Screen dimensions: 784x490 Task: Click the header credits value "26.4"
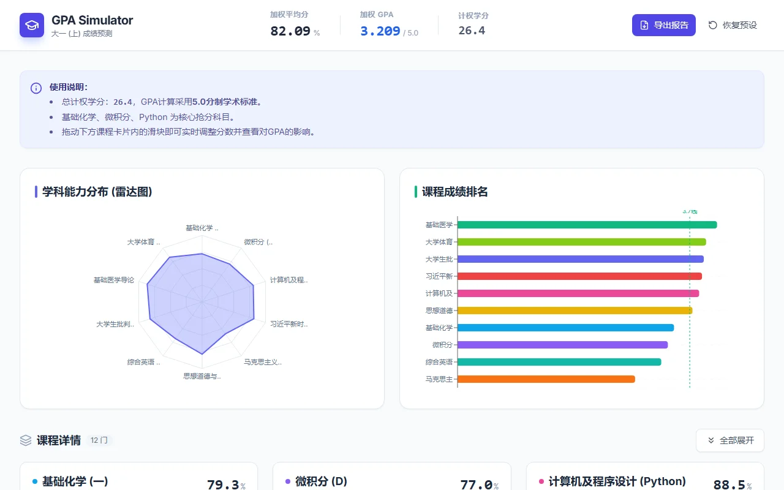[x=472, y=31]
